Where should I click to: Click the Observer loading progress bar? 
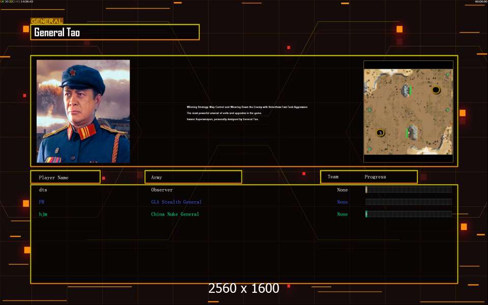tap(409, 190)
